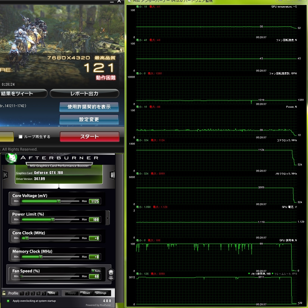Click the Powered by RivaTuner text
Viewport: 308px width, 308px height.
click(98, 305)
